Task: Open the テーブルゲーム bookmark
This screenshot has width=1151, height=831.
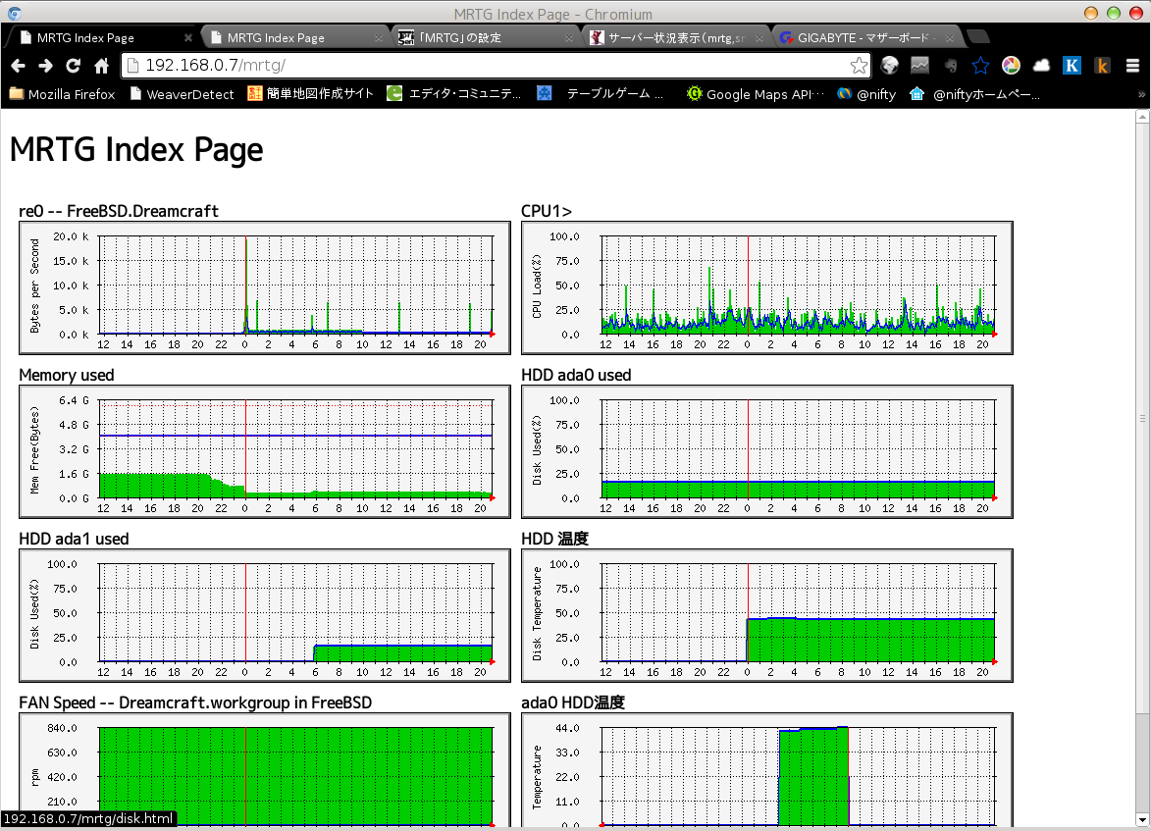Action: (x=601, y=94)
